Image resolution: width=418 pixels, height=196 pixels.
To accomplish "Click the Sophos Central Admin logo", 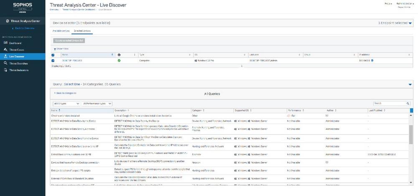I will coord(23,8).
